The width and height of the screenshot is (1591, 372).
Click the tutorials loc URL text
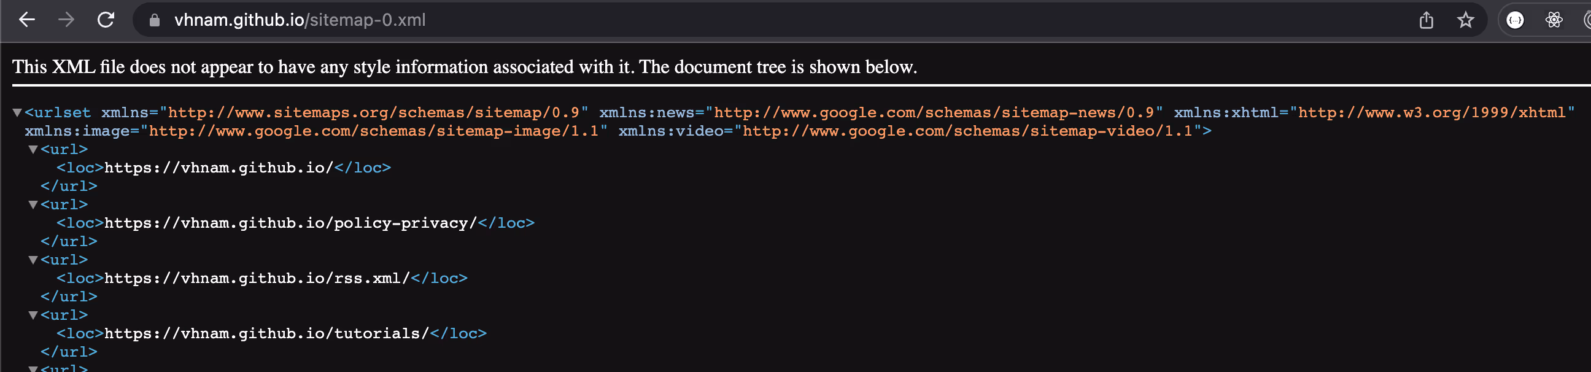[x=267, y=333]
